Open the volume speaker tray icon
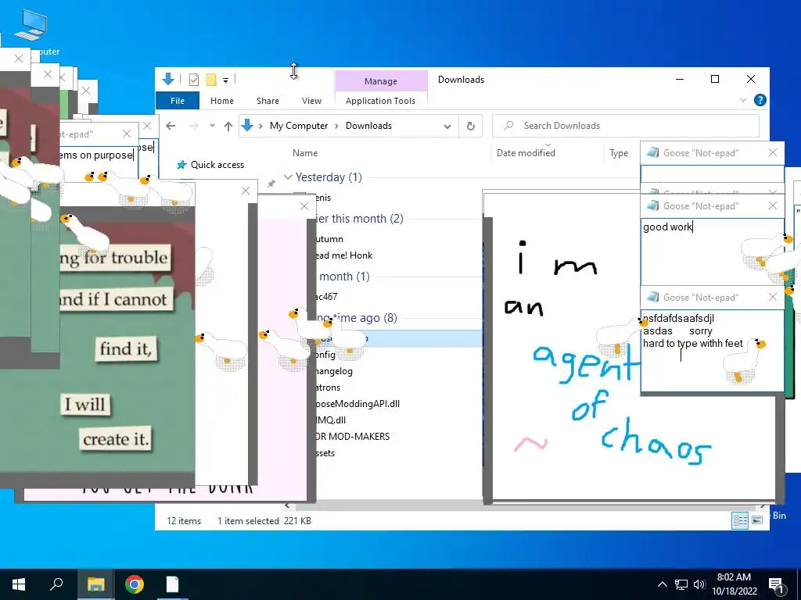This screenshot has height=600, width=801. [699, 584]
